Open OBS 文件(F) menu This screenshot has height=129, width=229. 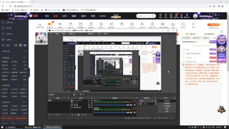tap(51, 34)
